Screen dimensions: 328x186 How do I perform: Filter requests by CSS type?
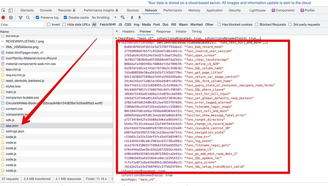128,24
